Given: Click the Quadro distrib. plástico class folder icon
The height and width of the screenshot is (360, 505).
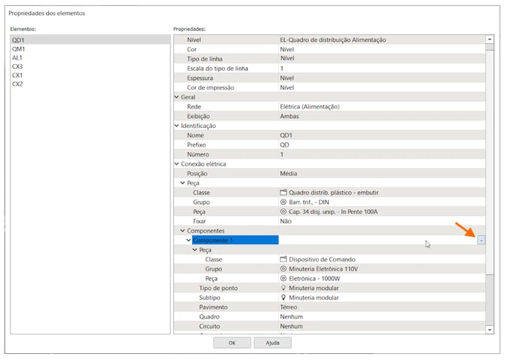Looking at the screenshot, I should click(x=283, y=193).
